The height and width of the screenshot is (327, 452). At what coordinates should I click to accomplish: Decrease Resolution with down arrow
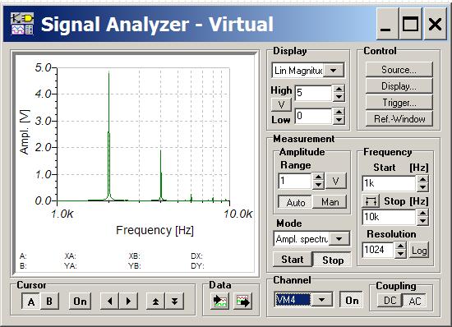[x=400, y=254]
